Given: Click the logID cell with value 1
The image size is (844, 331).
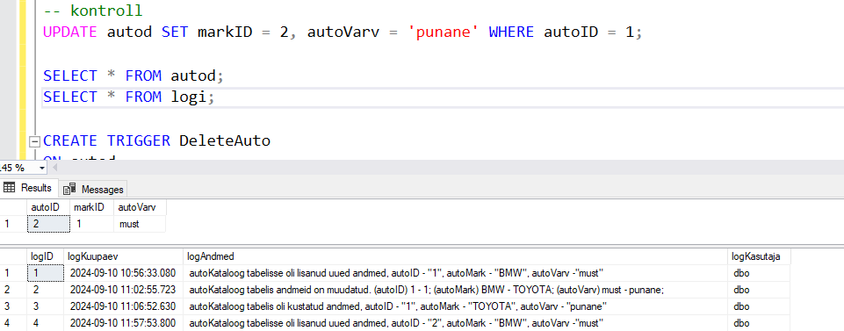Looking at the screenshot, I should (45, 273).
